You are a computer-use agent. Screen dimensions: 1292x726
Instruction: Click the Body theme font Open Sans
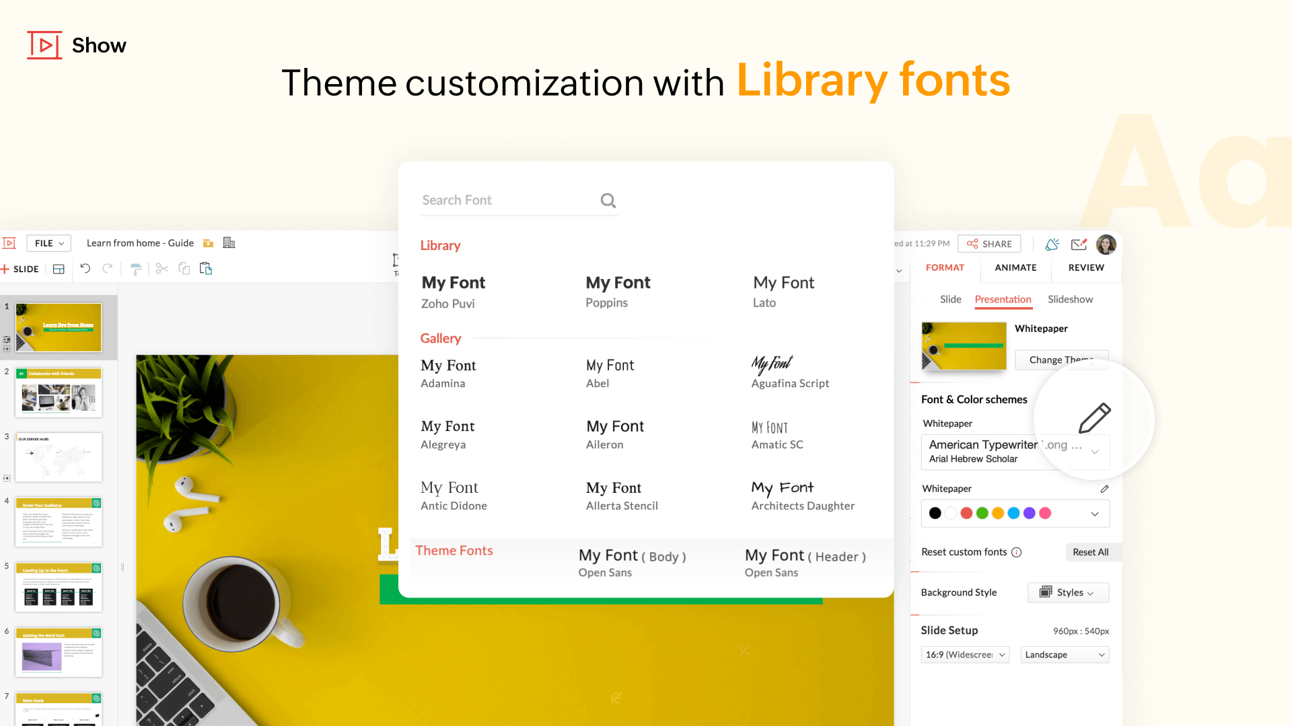click(632, 563)
